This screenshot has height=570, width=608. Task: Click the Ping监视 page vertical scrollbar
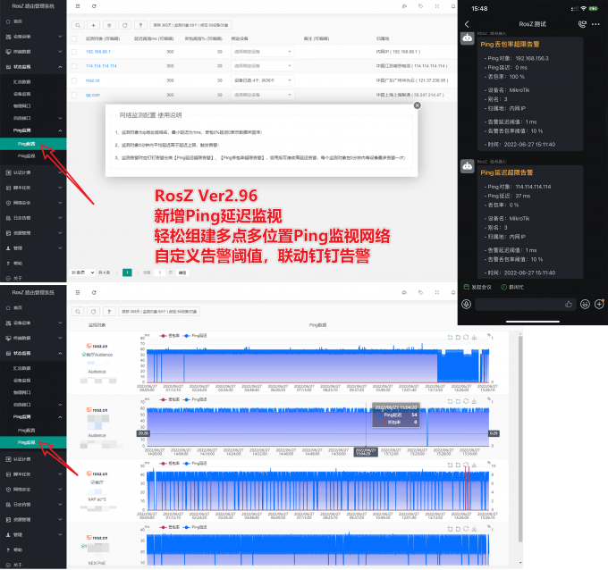tap(520, 439)
